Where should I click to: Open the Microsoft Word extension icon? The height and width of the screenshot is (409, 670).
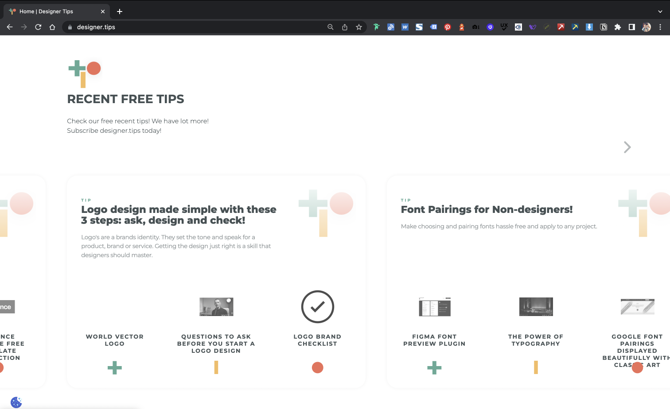tap(405, 27)
